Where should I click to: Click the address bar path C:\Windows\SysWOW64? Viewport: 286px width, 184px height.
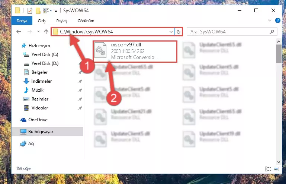tap(86, 32)
